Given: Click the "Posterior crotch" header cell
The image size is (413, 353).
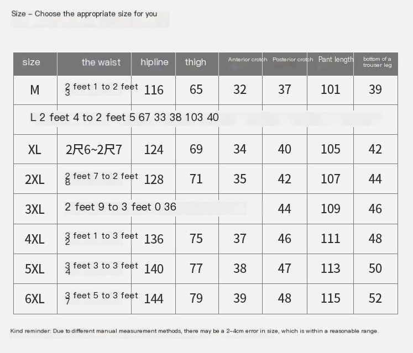Looking at the screenshot, I should pos(292,60).
